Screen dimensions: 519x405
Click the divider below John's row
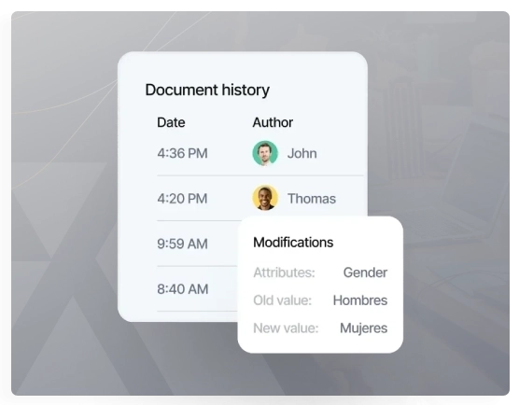(x=259, y=175)
